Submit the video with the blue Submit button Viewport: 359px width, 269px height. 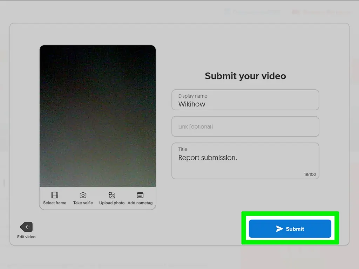[290, 229]
